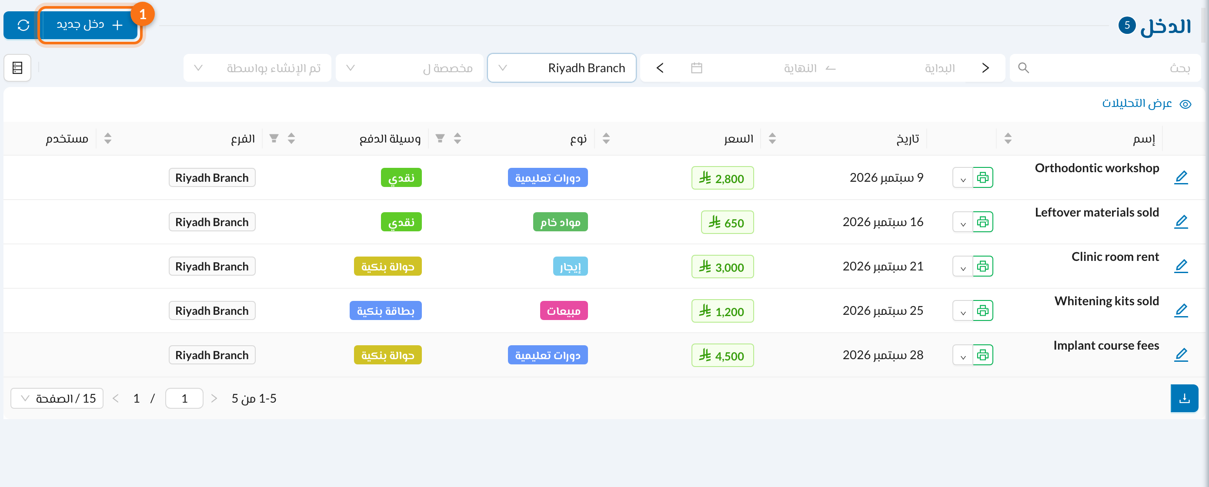Expand print options for Orthodontic workshop
The image size is (1209, 487).
pos(962,177)
